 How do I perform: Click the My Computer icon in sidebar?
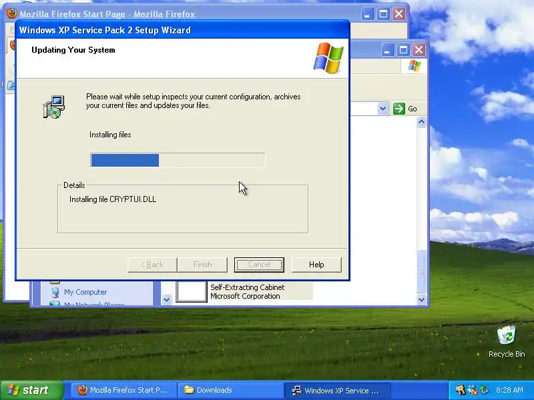(x=55, y=292)
